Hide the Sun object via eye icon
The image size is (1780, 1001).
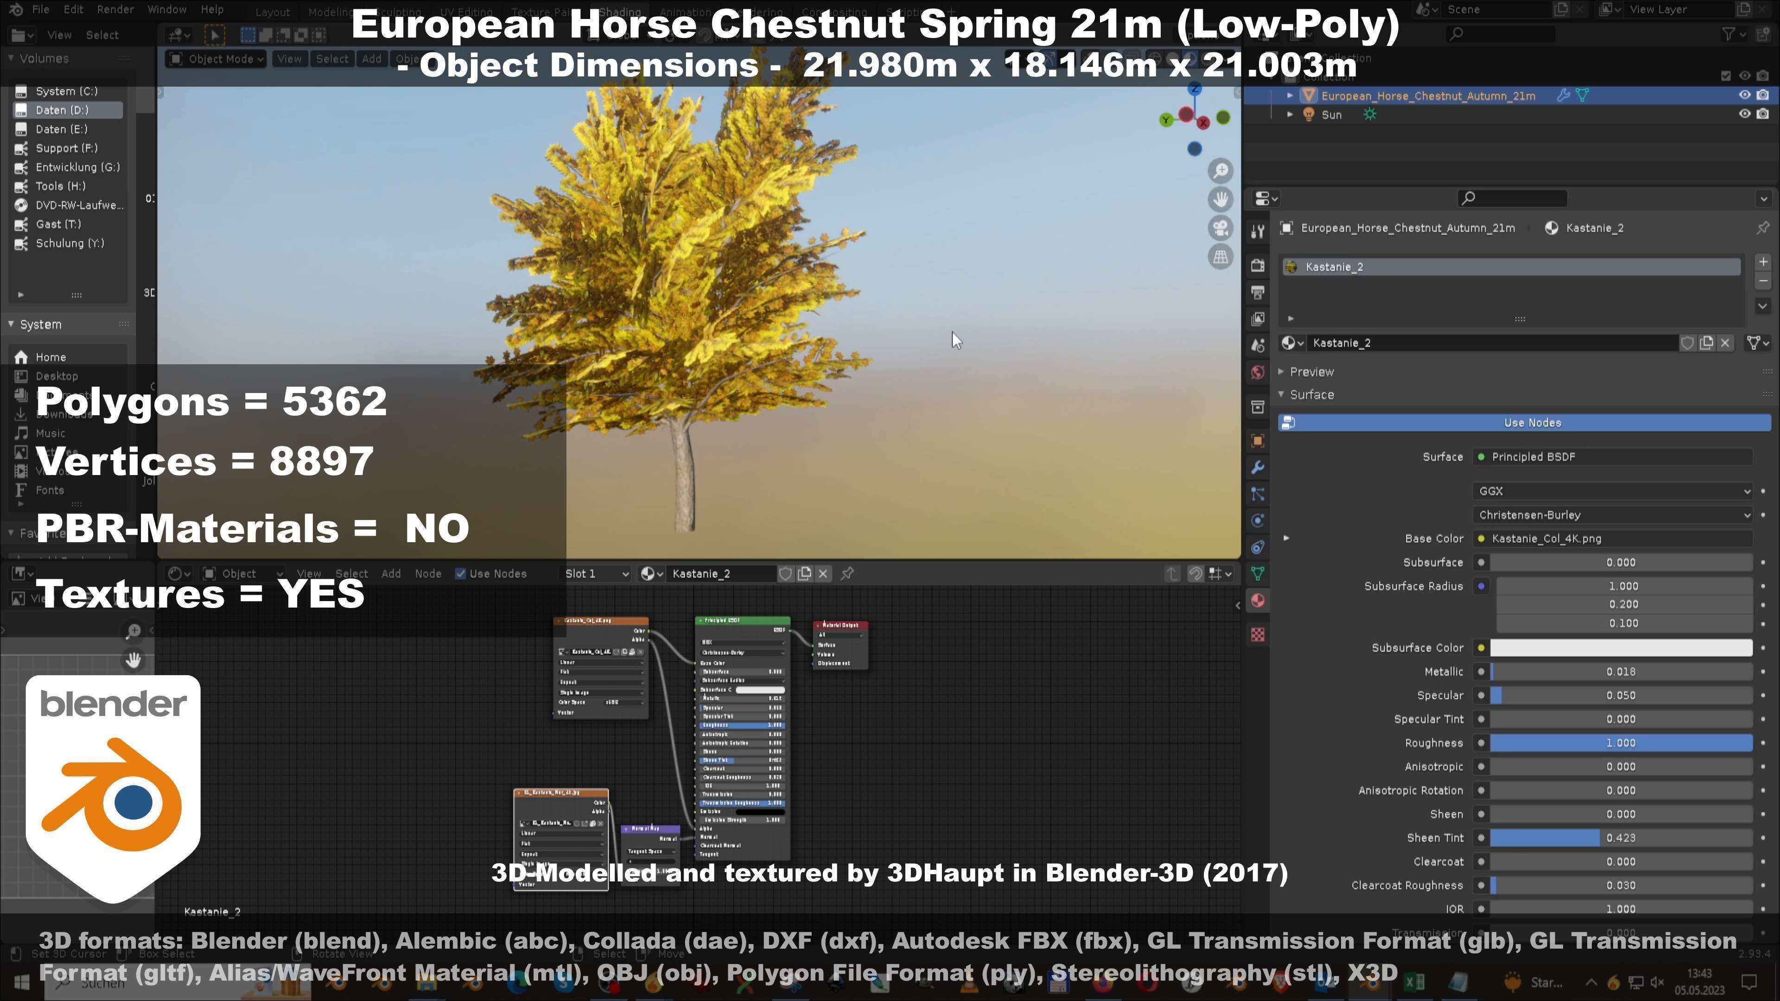click(x=1745, y=114)
